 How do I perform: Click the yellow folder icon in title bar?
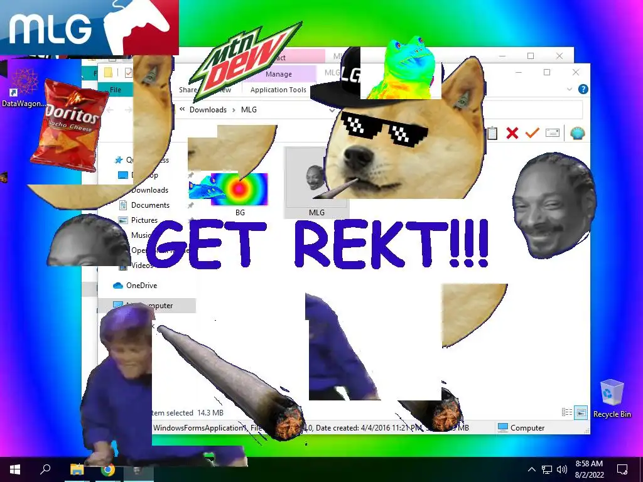pyautogui.click(x=108, y=73)
